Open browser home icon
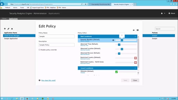 point(171,4)
